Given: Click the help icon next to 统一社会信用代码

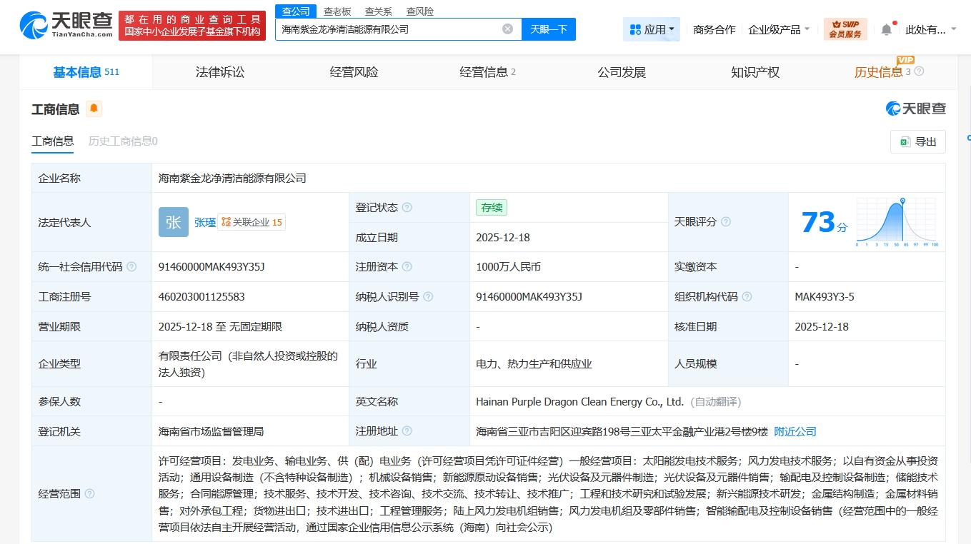Looking at the screenshot, I should click(131, 267).
